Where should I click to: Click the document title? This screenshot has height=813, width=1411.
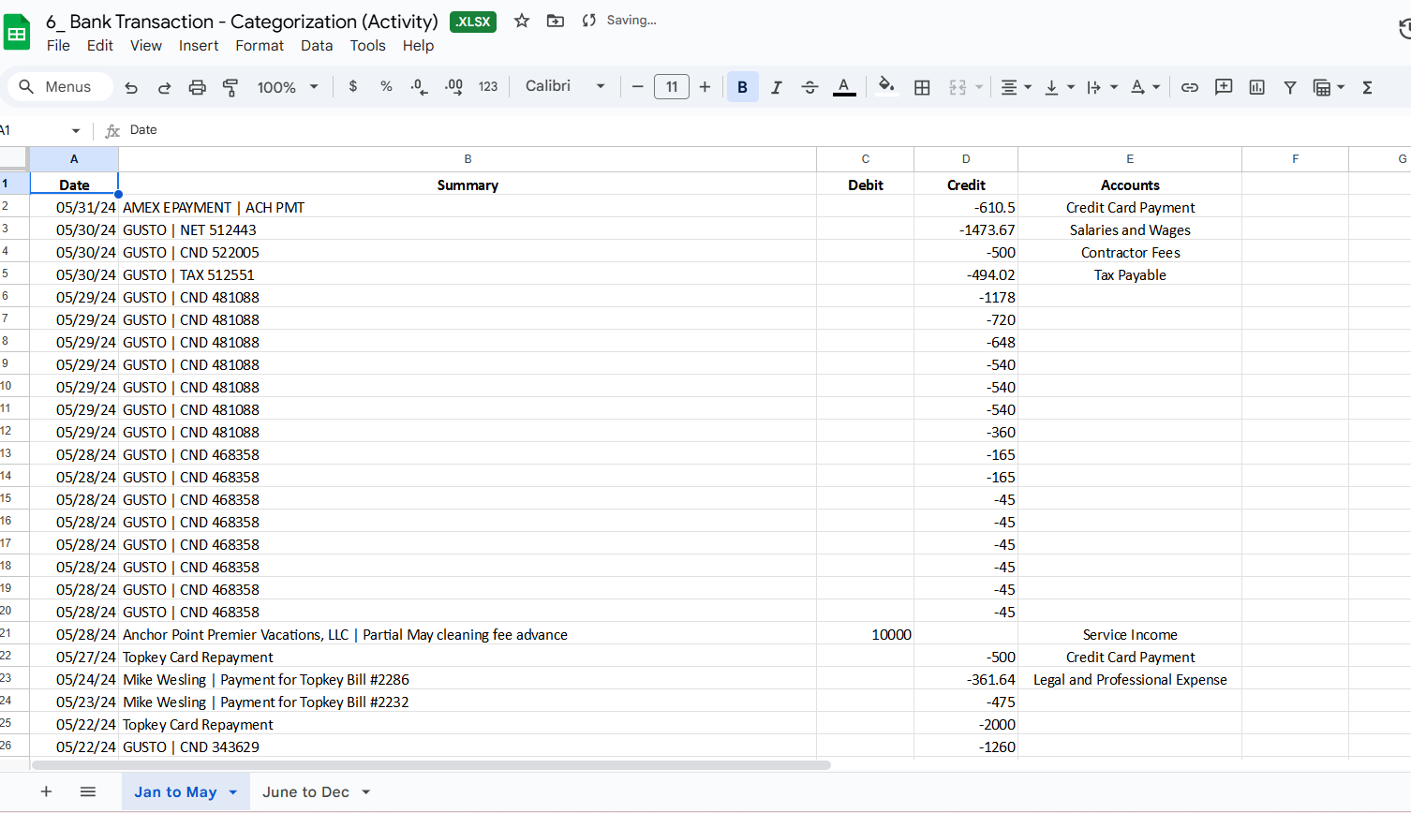click(x=242, y=21)
